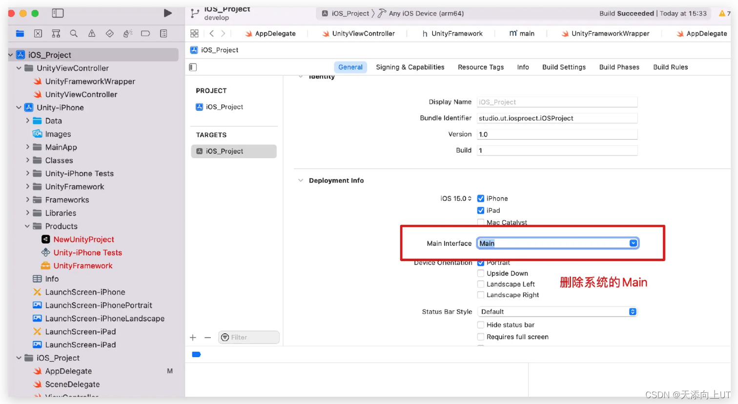This screenshot has height=404, width=738.
Task: Open the Test navigator diamond icon
Action: pyautogui.click(x=110, y=33)
